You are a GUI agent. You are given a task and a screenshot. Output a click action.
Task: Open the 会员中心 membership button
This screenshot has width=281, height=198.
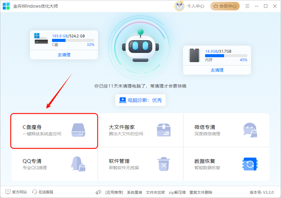pos(225,6)
